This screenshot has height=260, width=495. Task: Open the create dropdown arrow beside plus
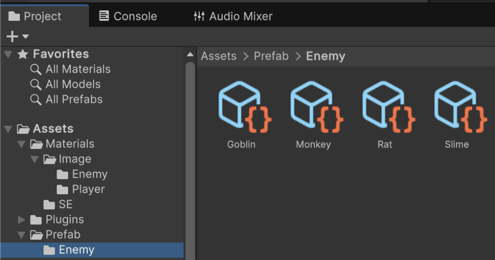(26, 36)
